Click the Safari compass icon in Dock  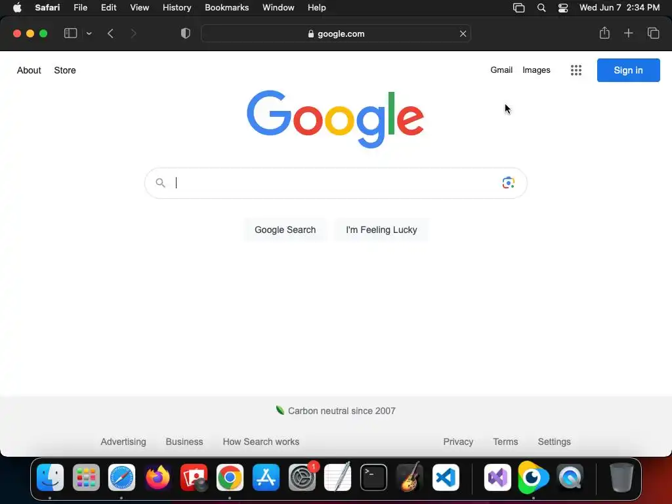click(121, 477)
